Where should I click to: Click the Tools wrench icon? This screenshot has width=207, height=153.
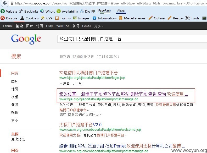(188, 18)
